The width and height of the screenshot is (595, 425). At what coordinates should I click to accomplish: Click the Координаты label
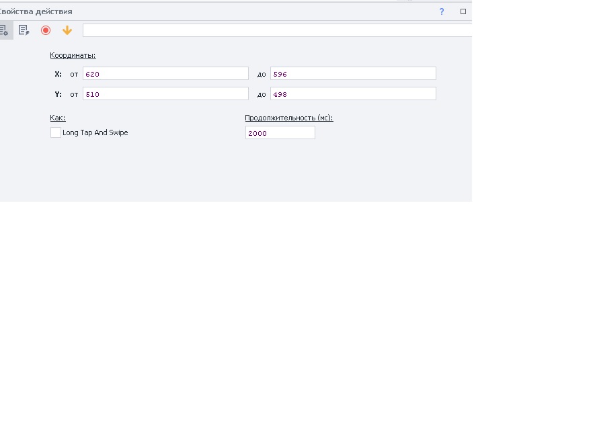pyautogui.click(x=73, y=55)
